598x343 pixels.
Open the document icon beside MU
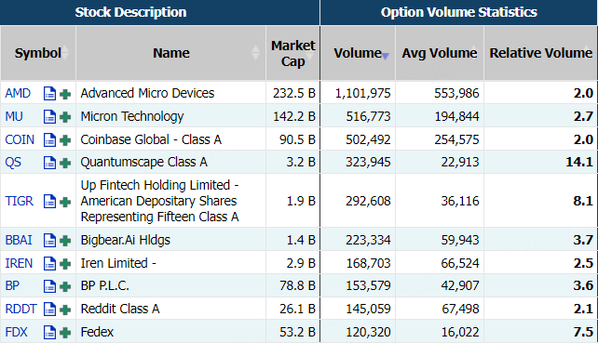pyautogui.click(x=49, y=116)
